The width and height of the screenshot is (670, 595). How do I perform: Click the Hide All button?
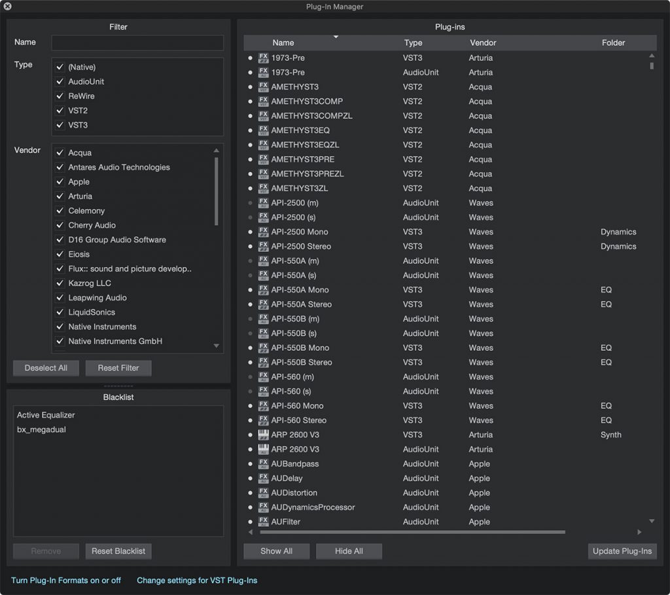coord(349,551)
